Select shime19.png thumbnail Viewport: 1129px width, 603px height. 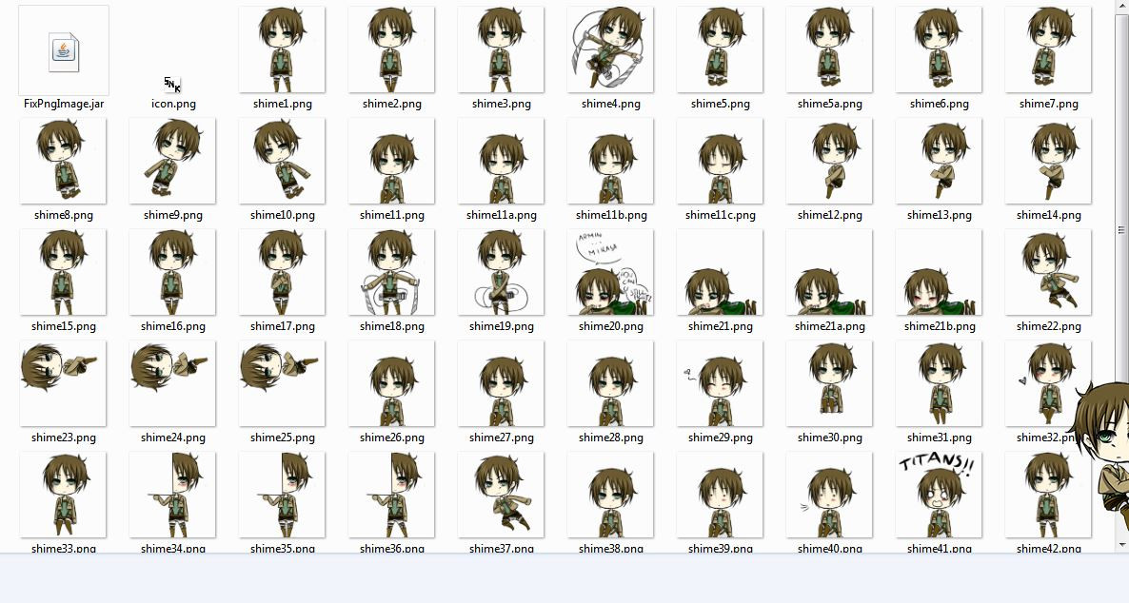[501, 273]
